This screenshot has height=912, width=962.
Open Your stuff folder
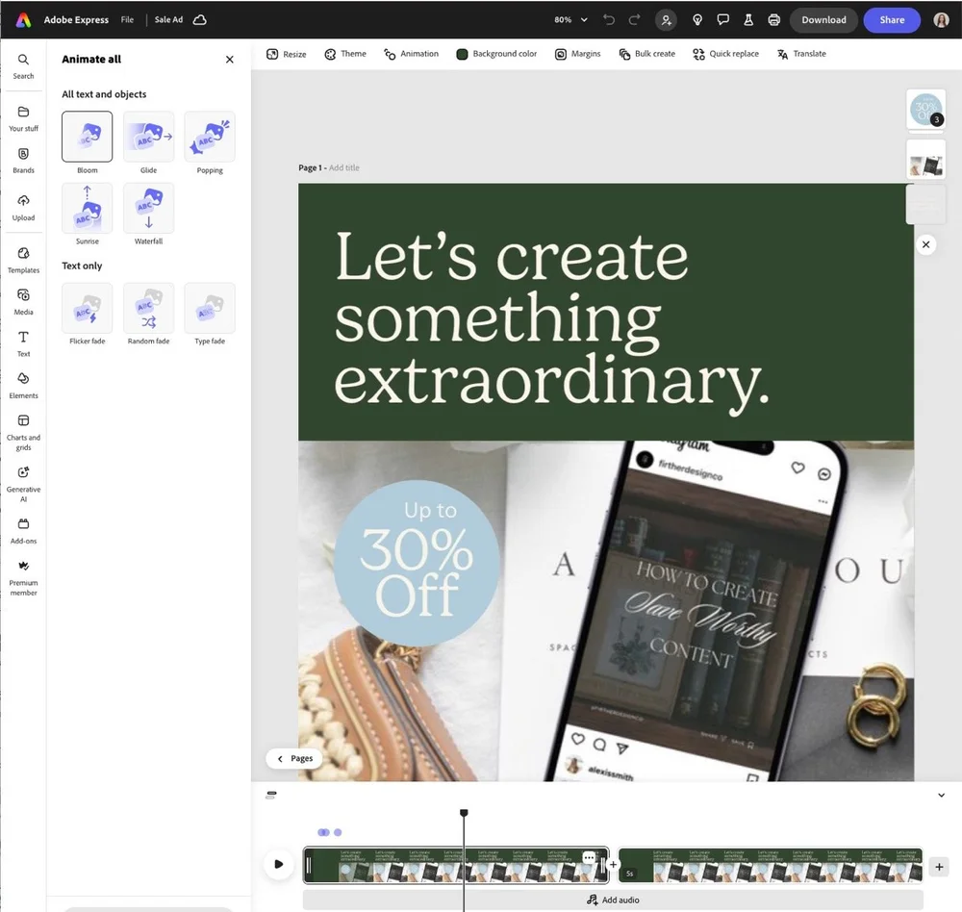coord(23,118)
